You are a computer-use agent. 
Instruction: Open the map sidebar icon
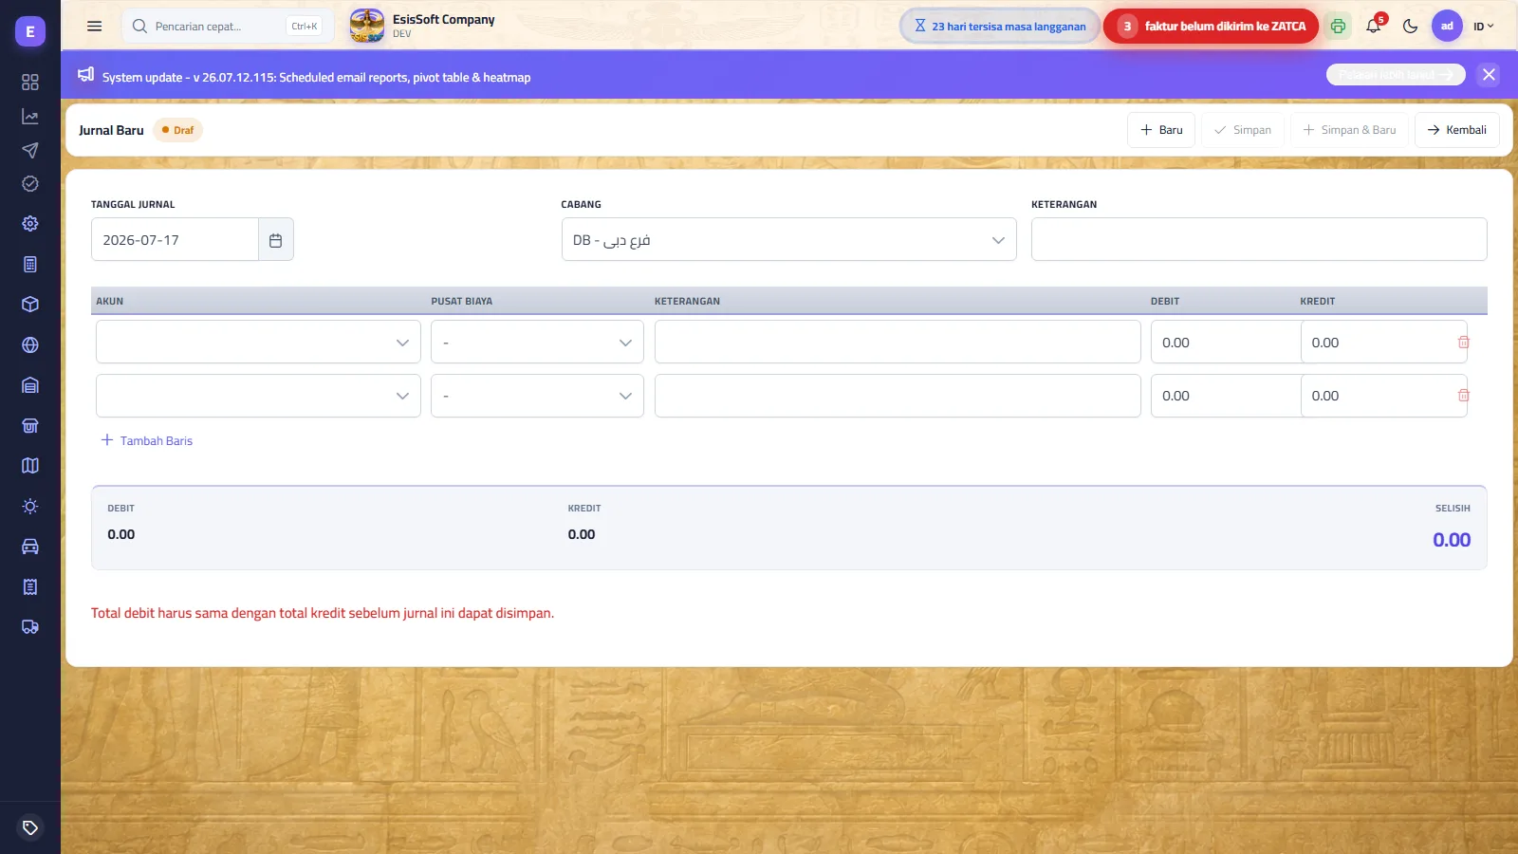click(x=30, y=466)
